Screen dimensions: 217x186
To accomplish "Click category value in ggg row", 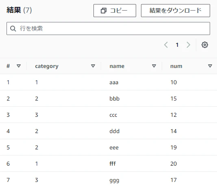I will pos(37,180).
